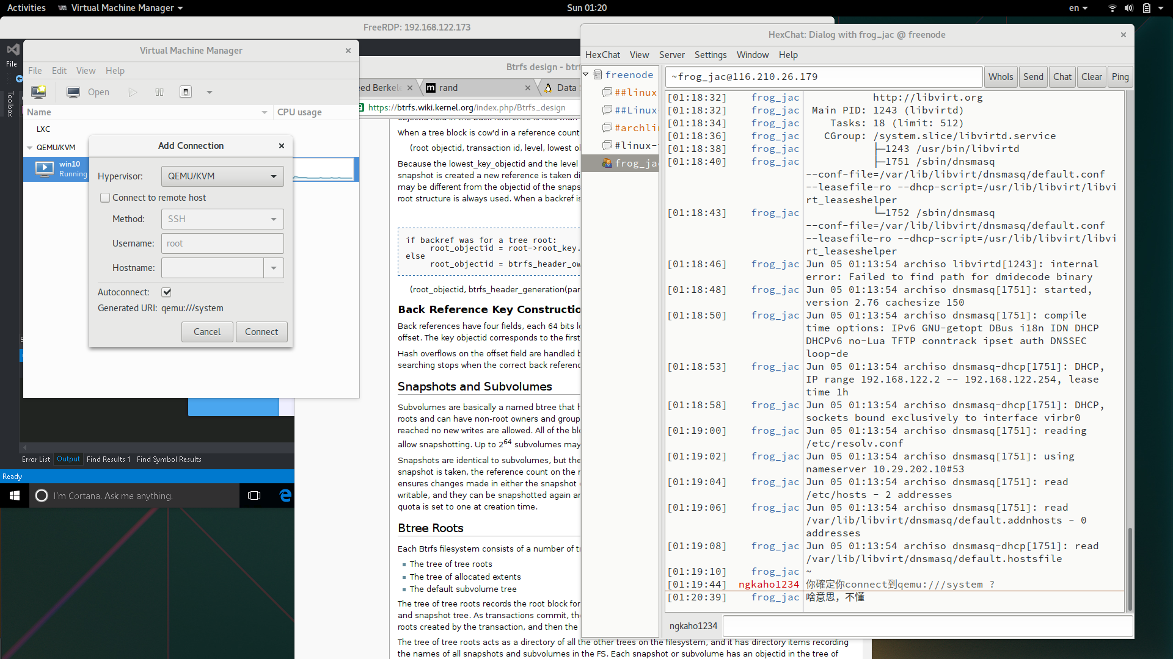Open Virtual Machine Manager File menu
Image resolution: width=1173 pixels, height=659 pixels.
coord(35,71)
